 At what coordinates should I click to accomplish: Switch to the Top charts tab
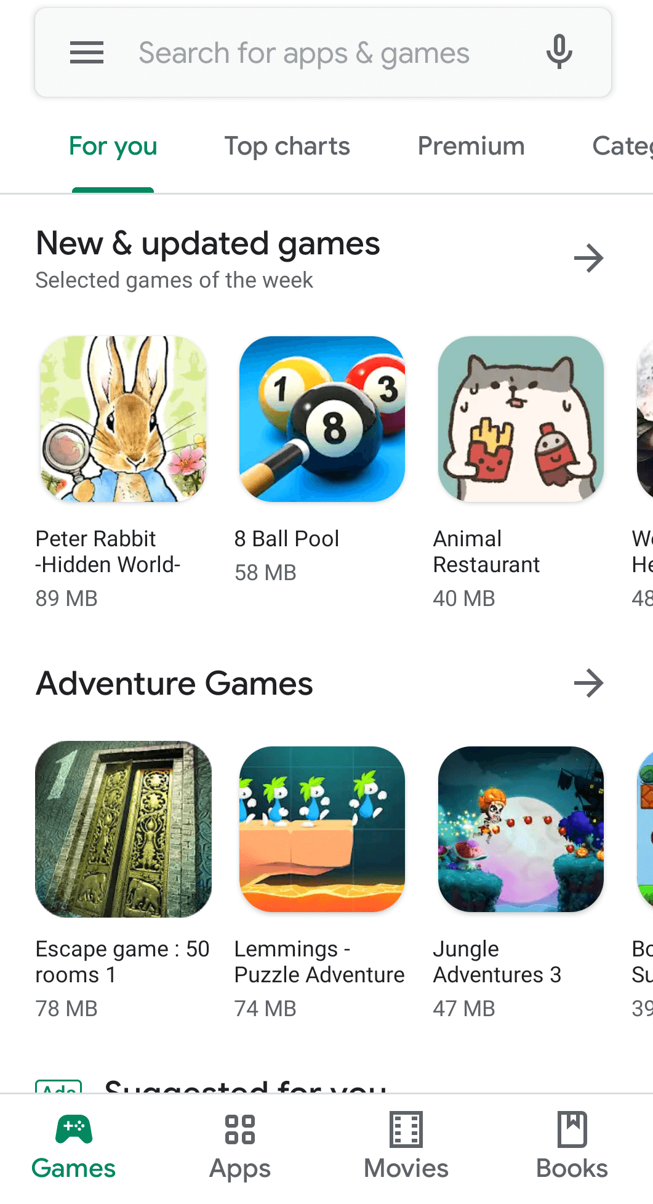click(287, 147)
